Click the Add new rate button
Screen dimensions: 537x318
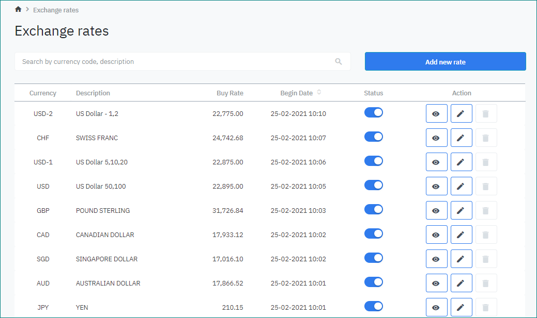click(x=445, y=61)
